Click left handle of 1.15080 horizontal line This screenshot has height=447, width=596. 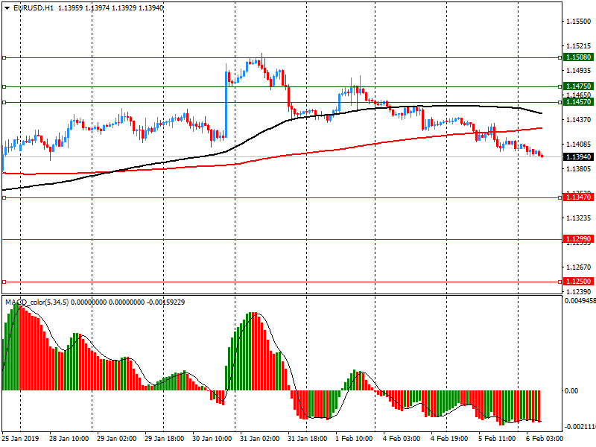point(4,57)
